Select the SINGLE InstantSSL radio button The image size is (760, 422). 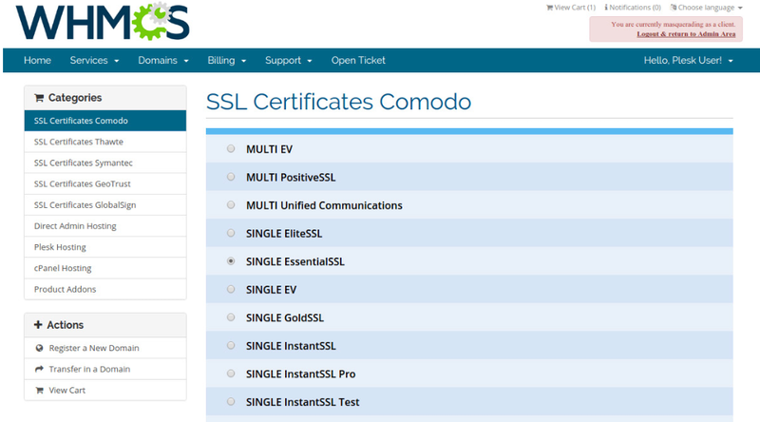[x=231, y=346]
